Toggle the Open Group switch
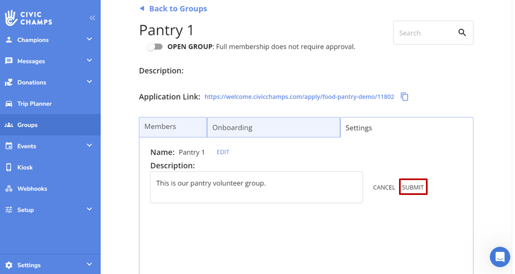515x274 pixels. tap(154, 47)
